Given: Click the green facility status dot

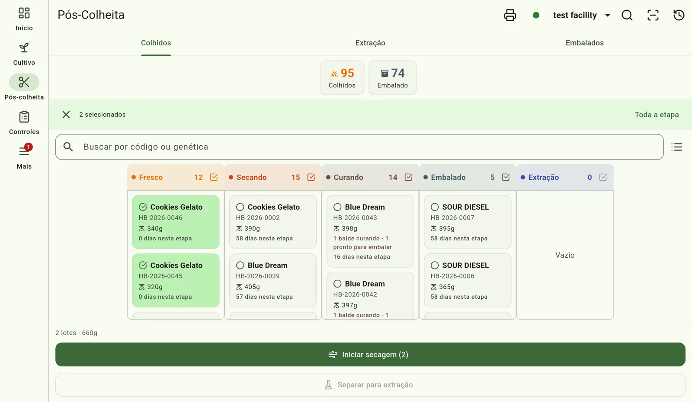Looking at the screenshot, I should (536, 15).
